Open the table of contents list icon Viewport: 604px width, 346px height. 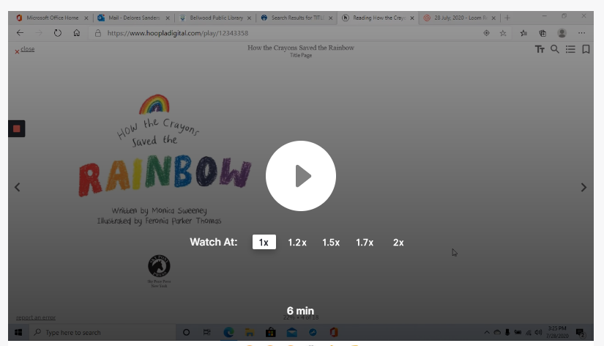point(570,49)
